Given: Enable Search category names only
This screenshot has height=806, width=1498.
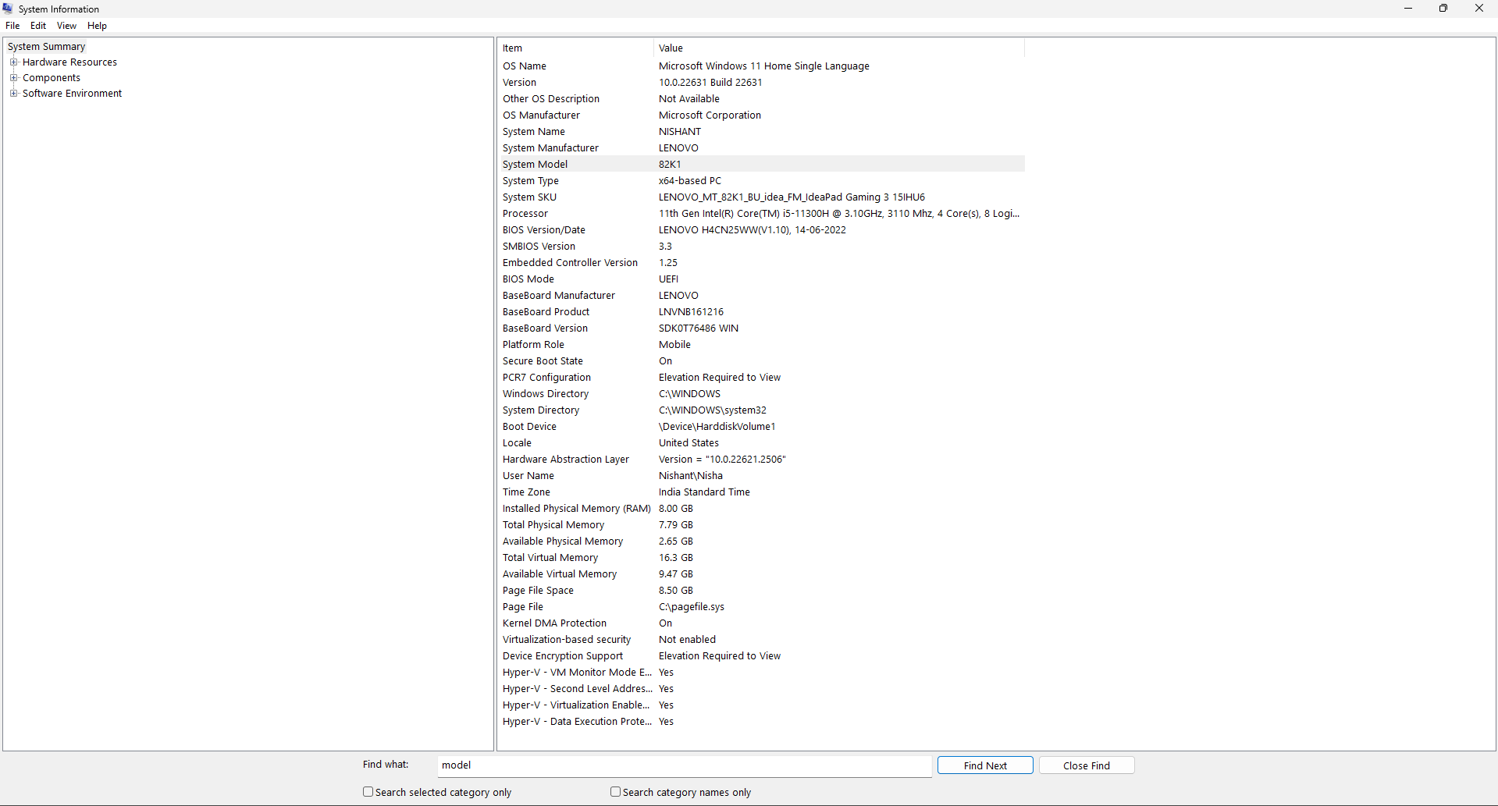Looking at the screenshot, I should (x=615, y=791).
